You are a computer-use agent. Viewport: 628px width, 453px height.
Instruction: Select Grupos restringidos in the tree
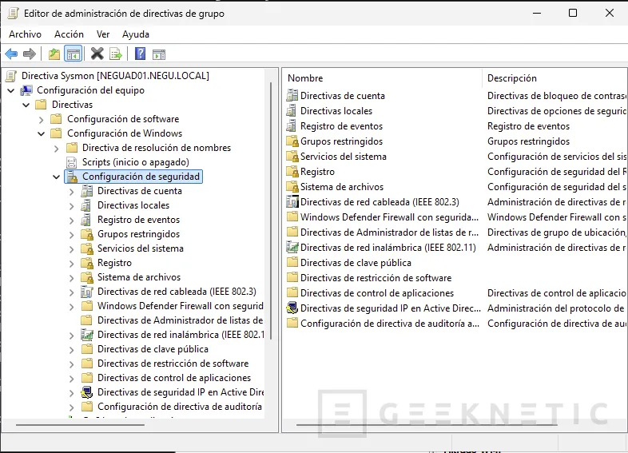[x=138, y=234]
